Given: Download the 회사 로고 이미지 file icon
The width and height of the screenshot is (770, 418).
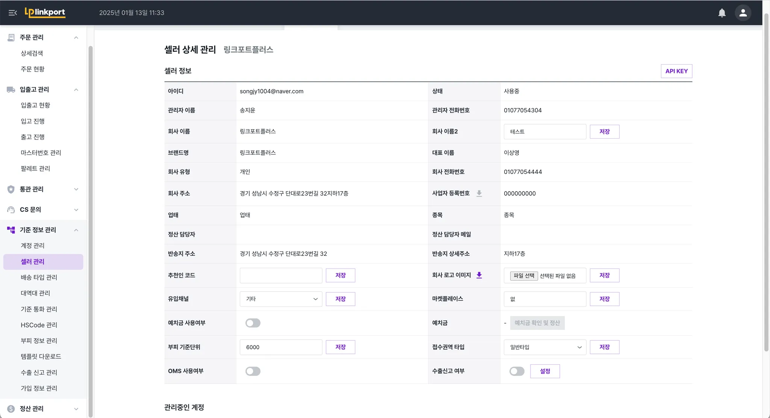Looking at the screenshot, I should [479, 275].
